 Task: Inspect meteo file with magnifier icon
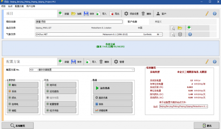pyautogui.click(x=173, y=34)
